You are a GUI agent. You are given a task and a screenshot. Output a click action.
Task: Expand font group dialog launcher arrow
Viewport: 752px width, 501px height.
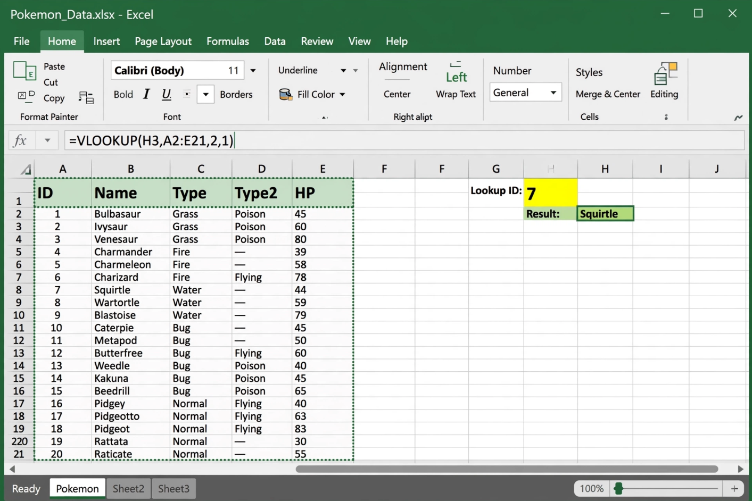point(325,117)
